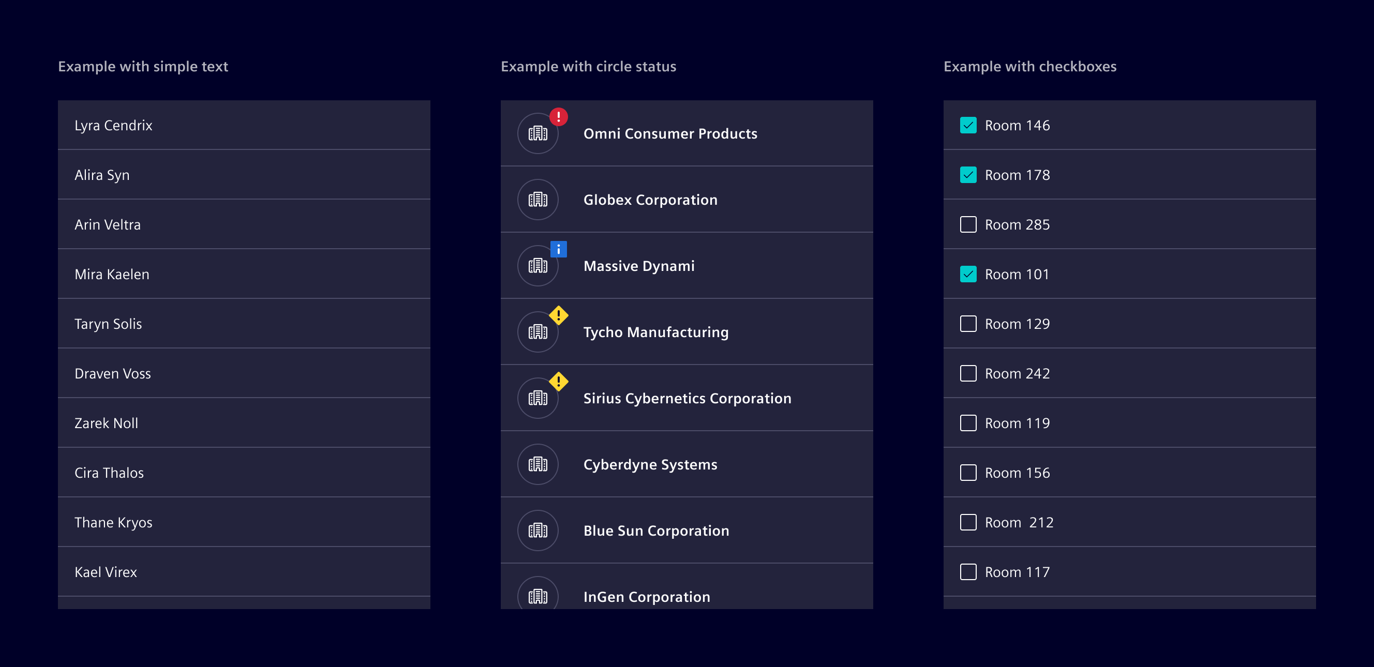1374x667 pixels.
Task: Click the red error badge on Omni Consumer Products
Action: click(x=559, y=116)
